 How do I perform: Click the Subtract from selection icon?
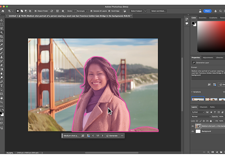click(x=26, y=11)
